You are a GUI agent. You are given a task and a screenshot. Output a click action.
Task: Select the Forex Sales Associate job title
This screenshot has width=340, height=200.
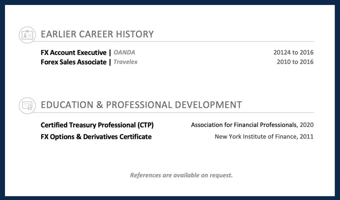point(73,62)
